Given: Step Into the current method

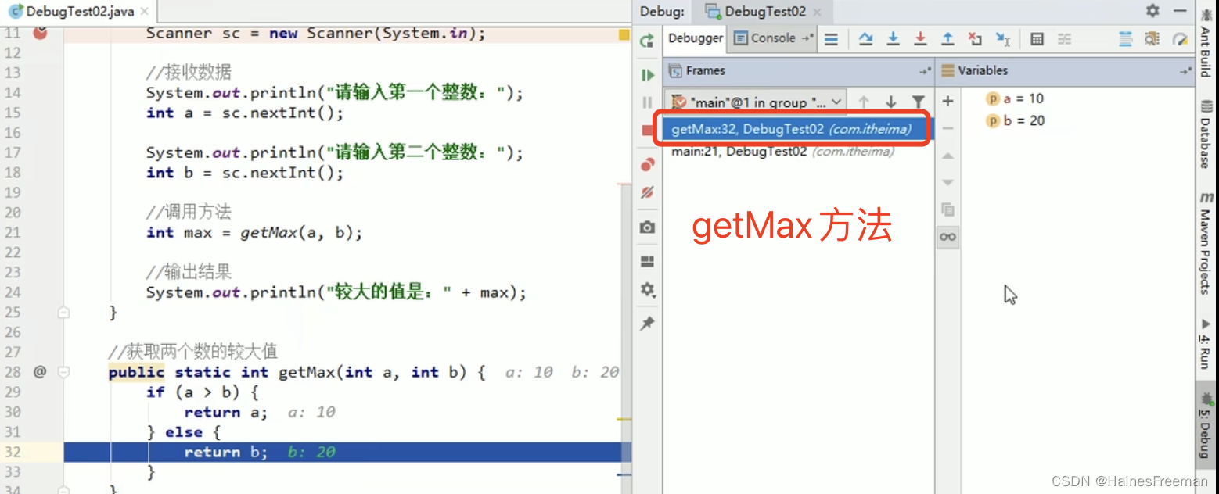Looking at the screenshot, I should pyautogui.click(x=893, y=38).
